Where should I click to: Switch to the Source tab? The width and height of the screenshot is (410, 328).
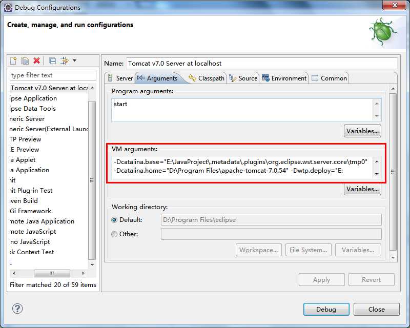click(243, 78)
